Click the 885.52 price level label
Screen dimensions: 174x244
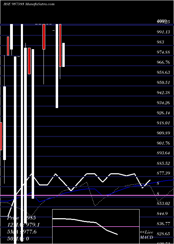[x=164, y=163]
